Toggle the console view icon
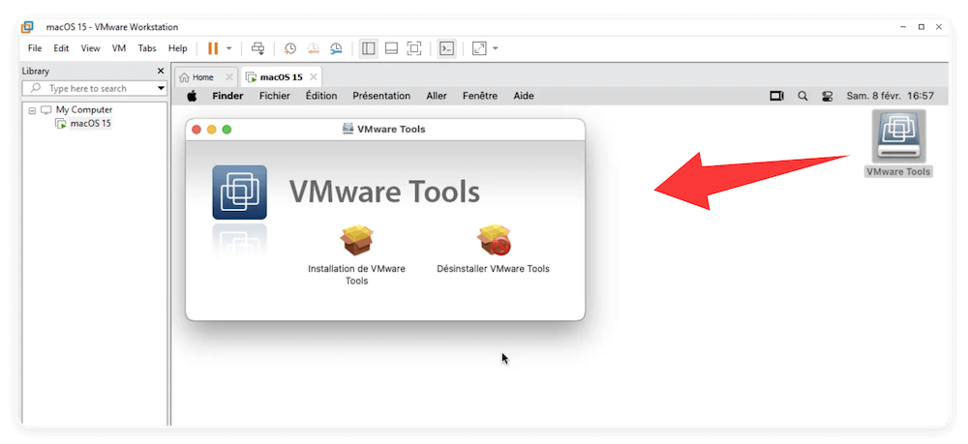This screenshot has width=968, height=444. [446, 48]
